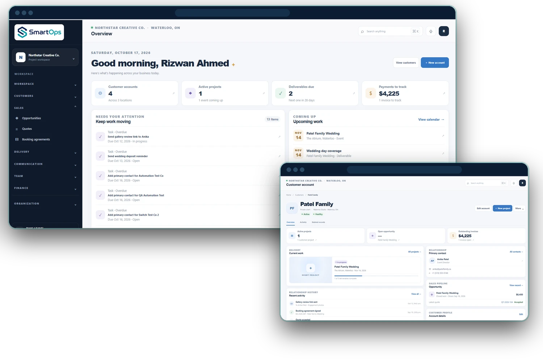Open notifications bell in Overview window
The width and height of the screenshot is (543, 359).
pos(431,31)
